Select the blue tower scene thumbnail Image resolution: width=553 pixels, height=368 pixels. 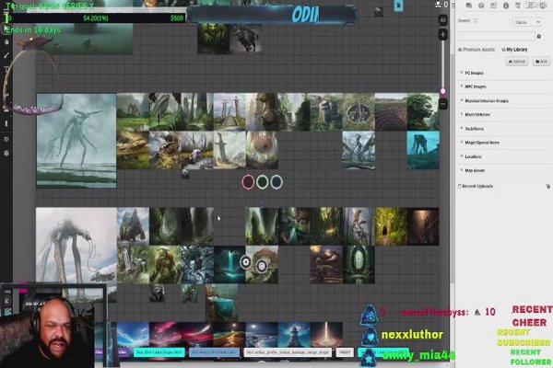(294, 334)
